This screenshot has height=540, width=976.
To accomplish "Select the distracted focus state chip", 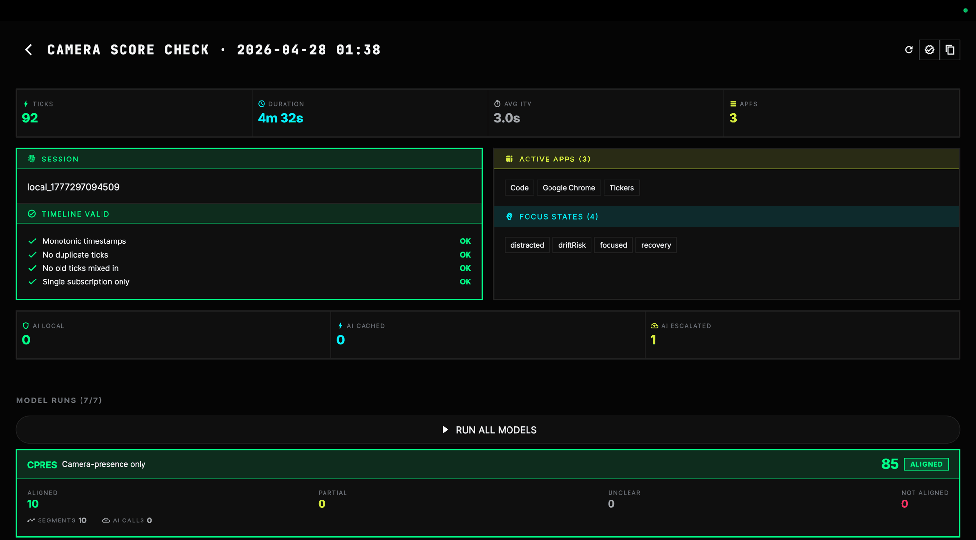I will coord(527,245).
